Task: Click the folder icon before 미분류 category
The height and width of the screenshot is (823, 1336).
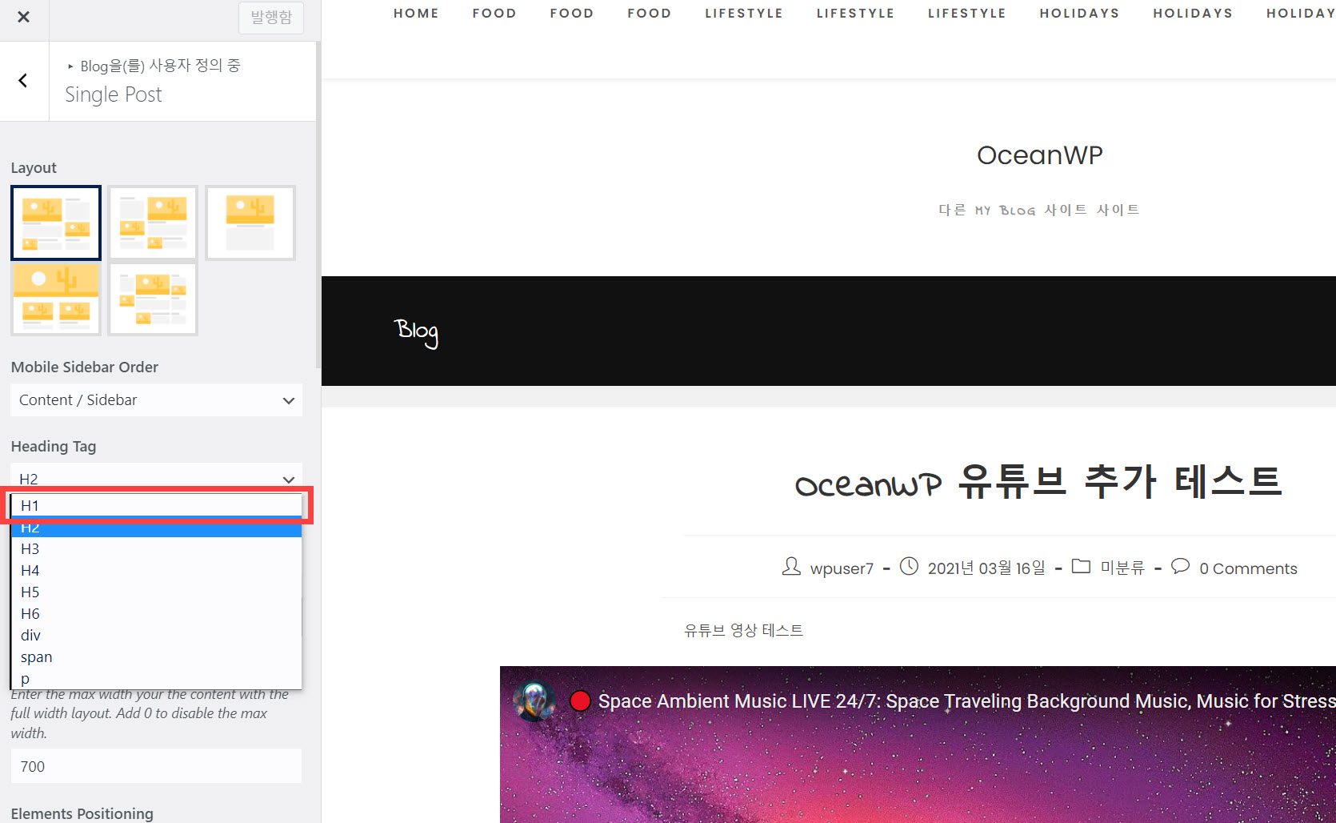Action: (1081, 566)
